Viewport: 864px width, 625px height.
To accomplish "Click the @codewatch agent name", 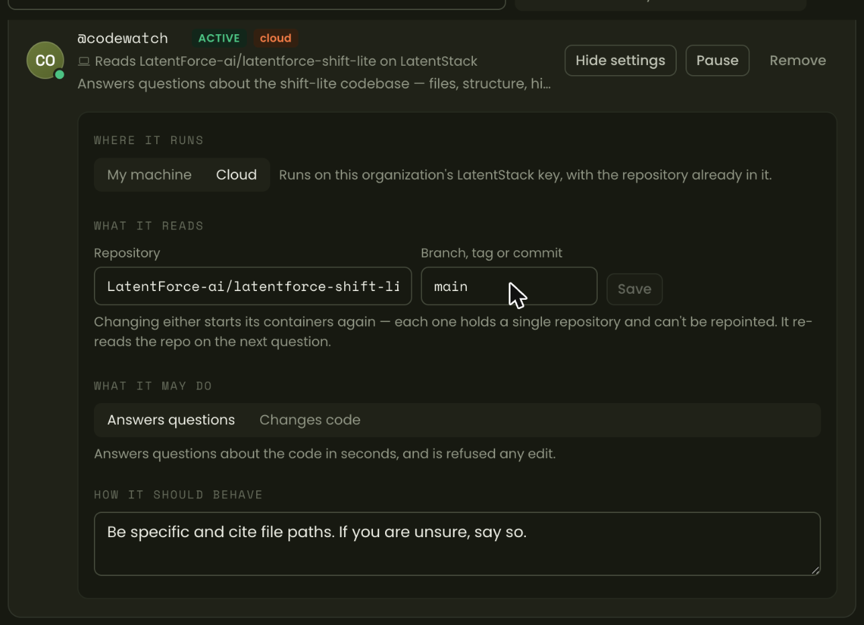I will (123, 38).
